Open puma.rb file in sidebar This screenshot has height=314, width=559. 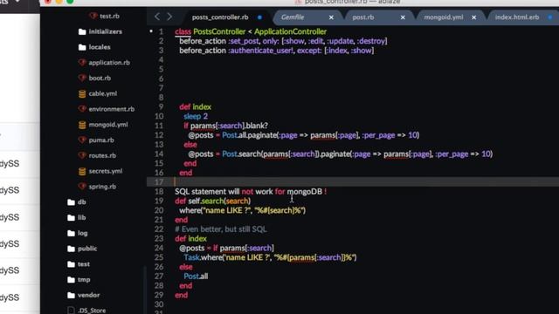tap(101, 140)
